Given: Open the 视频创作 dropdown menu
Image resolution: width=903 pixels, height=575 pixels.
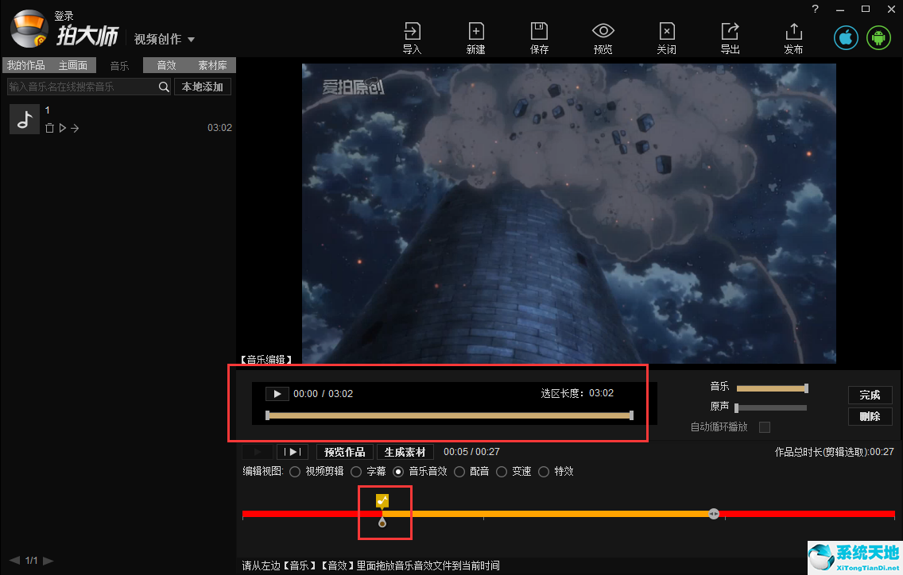Looking at the screenshot, I should click(165, 38).
